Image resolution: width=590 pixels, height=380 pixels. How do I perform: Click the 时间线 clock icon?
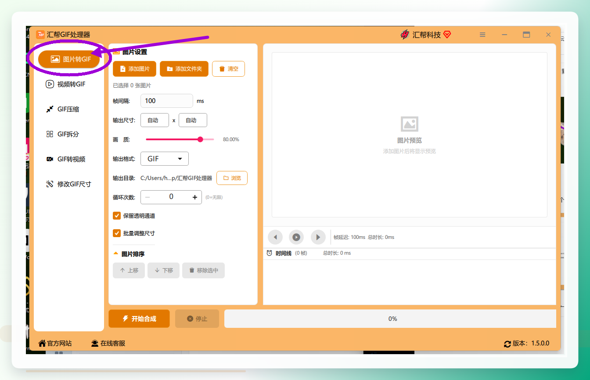point(270,253)
